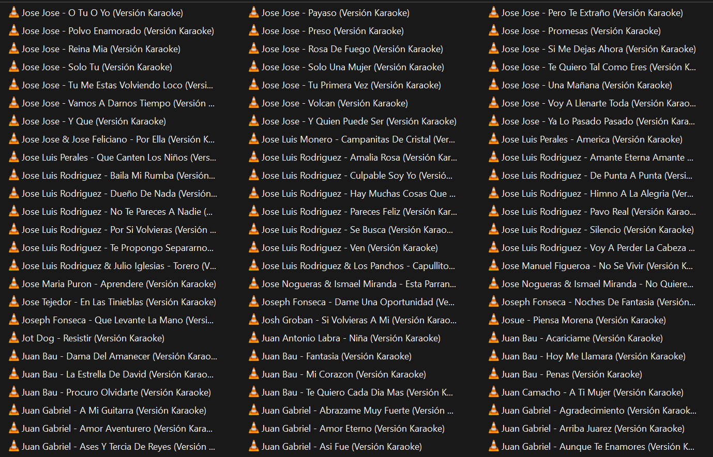Screen dimensions: 713x457
Task: Click the cone icon for Juan Gabriel - Asi Fue
Action: [x=253, y=446]
